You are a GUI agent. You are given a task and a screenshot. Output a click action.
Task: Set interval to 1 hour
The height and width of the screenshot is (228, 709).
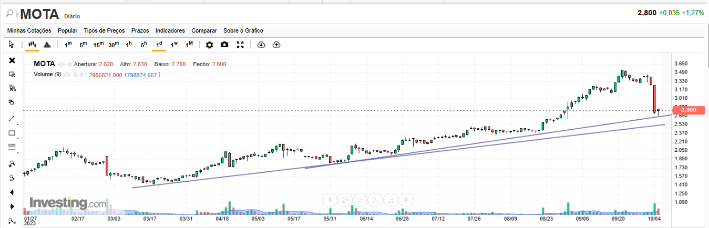point(129,45)
